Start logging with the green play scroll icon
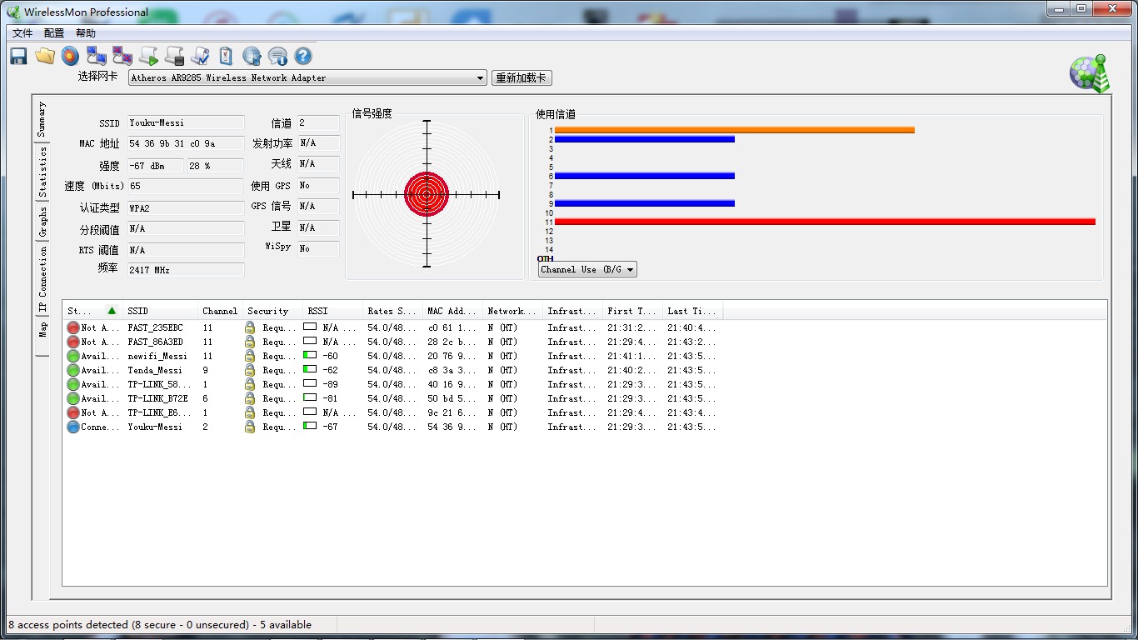 point(148,56)
